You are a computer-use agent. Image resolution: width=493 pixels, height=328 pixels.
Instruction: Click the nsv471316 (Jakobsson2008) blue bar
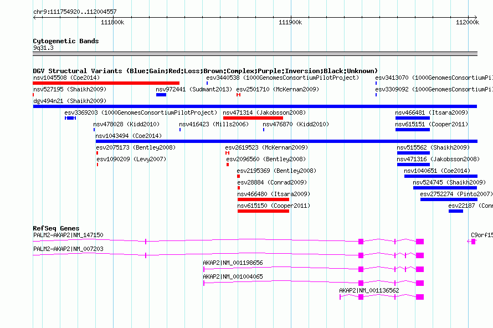coord(413,165)
